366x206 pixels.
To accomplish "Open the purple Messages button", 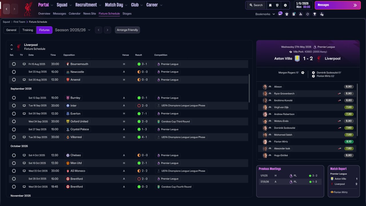I will coord(338,5).
